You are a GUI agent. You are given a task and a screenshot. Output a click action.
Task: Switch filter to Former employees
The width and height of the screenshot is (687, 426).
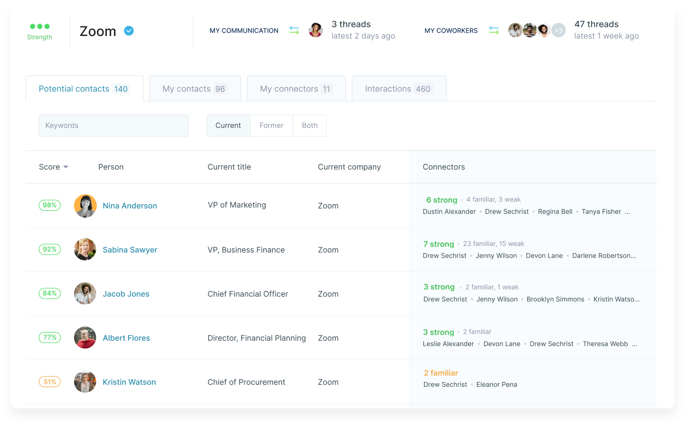coord(271,126)
